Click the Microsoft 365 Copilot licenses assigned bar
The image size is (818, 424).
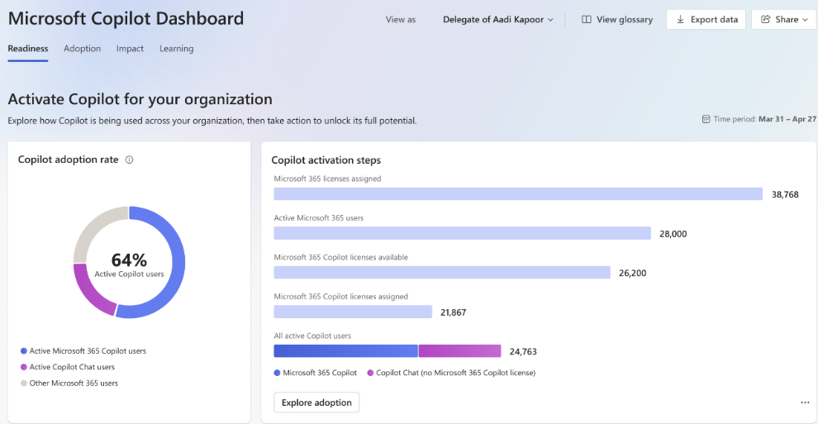click(x=353, y=312)
